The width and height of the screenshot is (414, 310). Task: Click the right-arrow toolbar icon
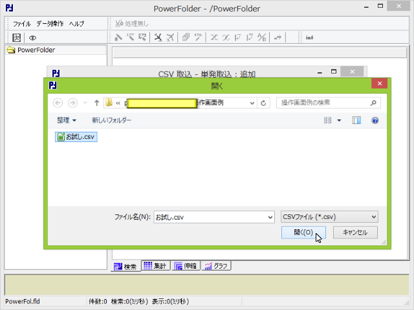click(278, 37)
